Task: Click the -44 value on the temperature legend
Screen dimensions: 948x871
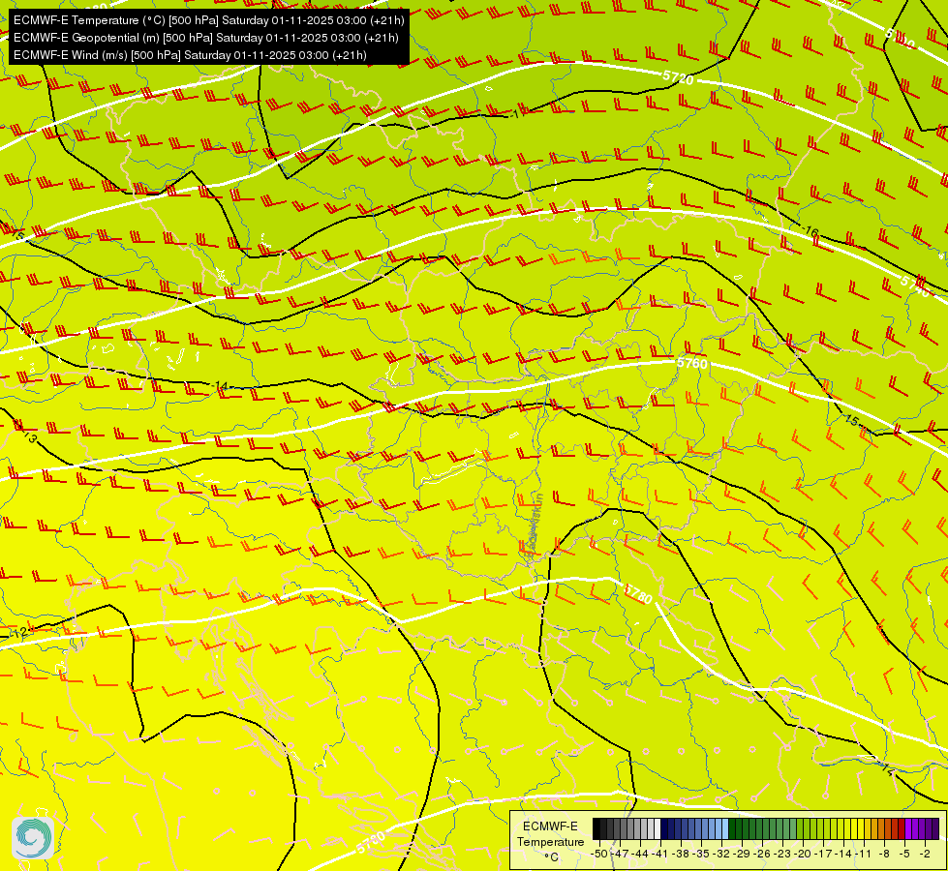Action: pyautogui.click(x=640, y=854)
